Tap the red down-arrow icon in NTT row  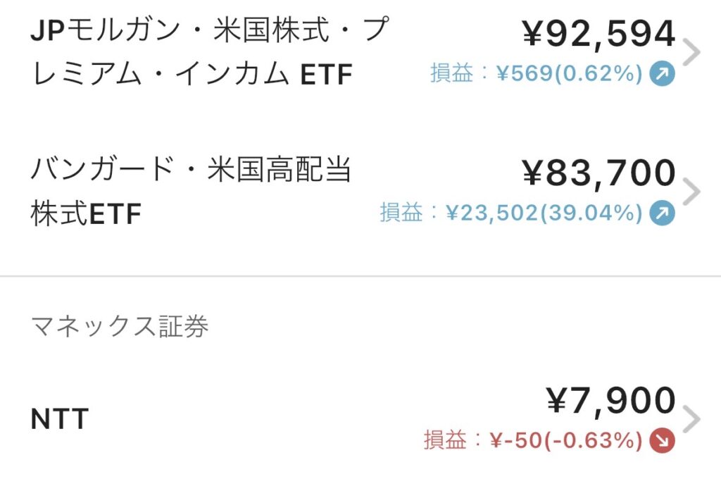(662, 441)
